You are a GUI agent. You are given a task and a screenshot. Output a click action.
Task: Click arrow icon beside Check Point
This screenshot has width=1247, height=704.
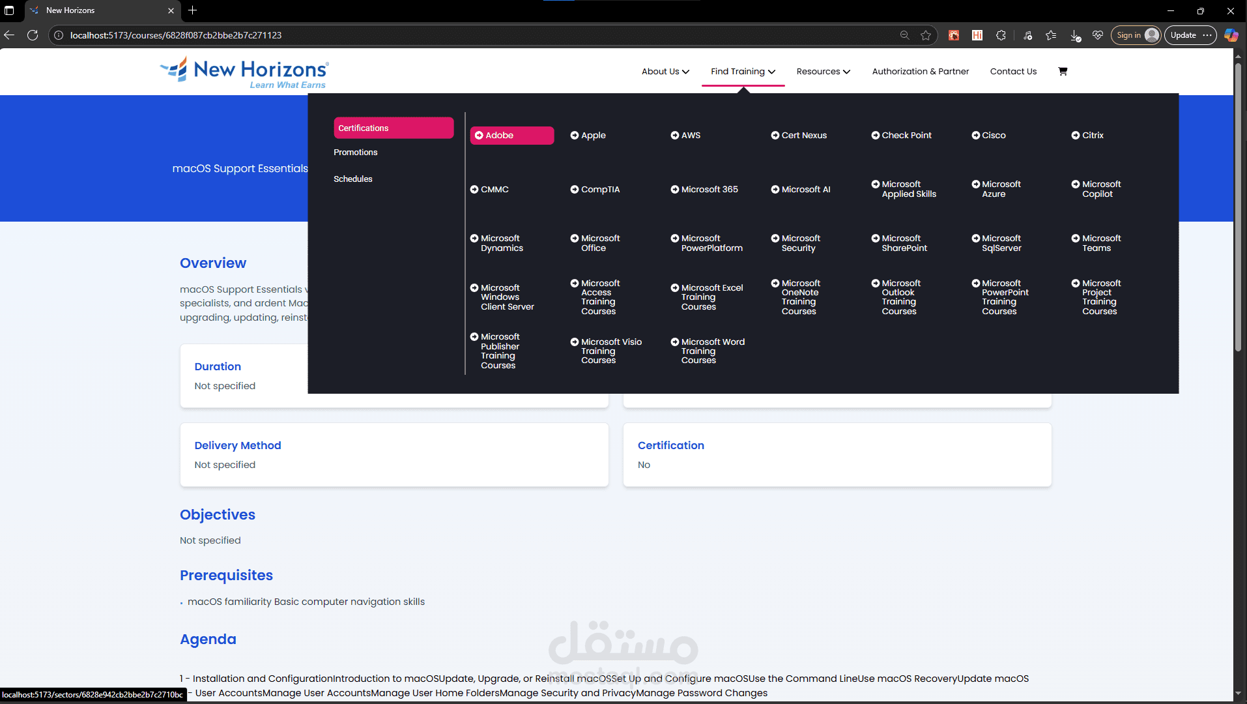click(876, 136)
